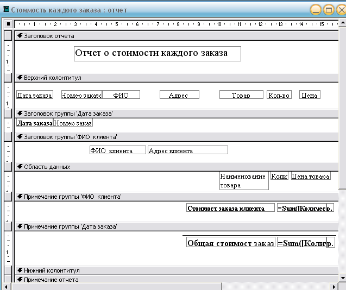Click the report selector box beside the ruler

pyautogui.click(x=8, y=24)
